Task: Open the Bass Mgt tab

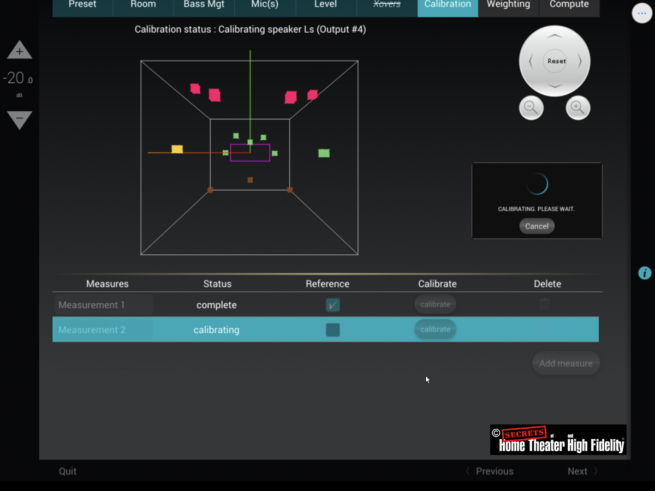Action: point(204,5)
